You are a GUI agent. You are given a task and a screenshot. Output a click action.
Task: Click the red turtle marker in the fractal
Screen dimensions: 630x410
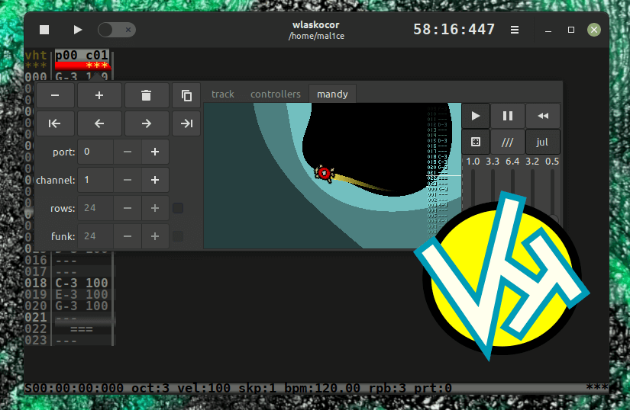325,174
